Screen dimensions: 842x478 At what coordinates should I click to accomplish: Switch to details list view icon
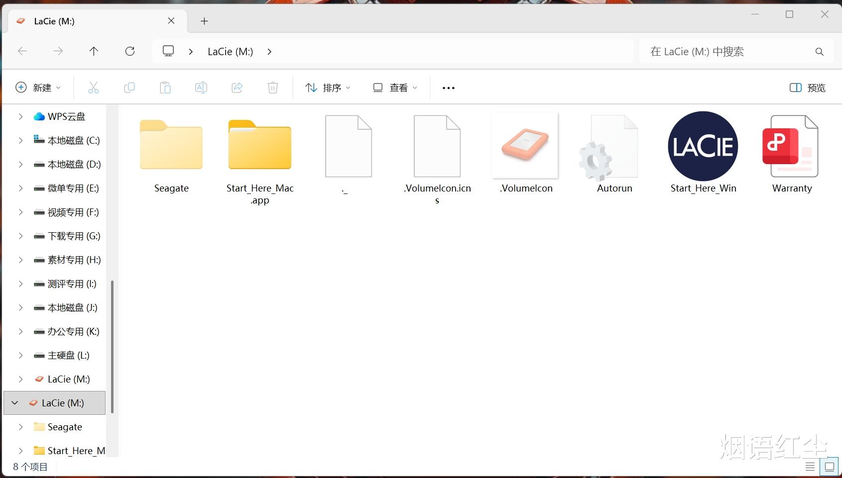coord(810,467)
